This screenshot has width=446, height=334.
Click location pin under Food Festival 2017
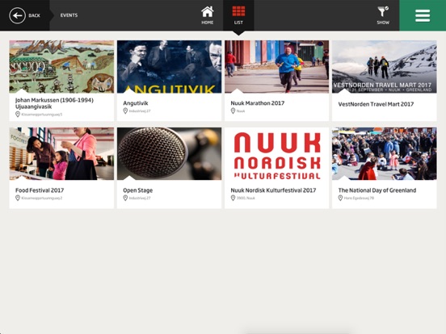[18, 198]
